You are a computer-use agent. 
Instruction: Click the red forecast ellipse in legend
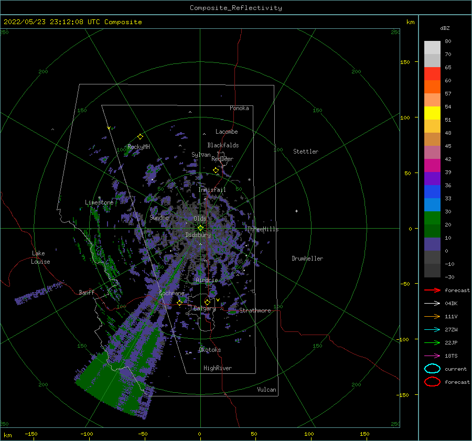pyautogui.click(x=432, y=382)
